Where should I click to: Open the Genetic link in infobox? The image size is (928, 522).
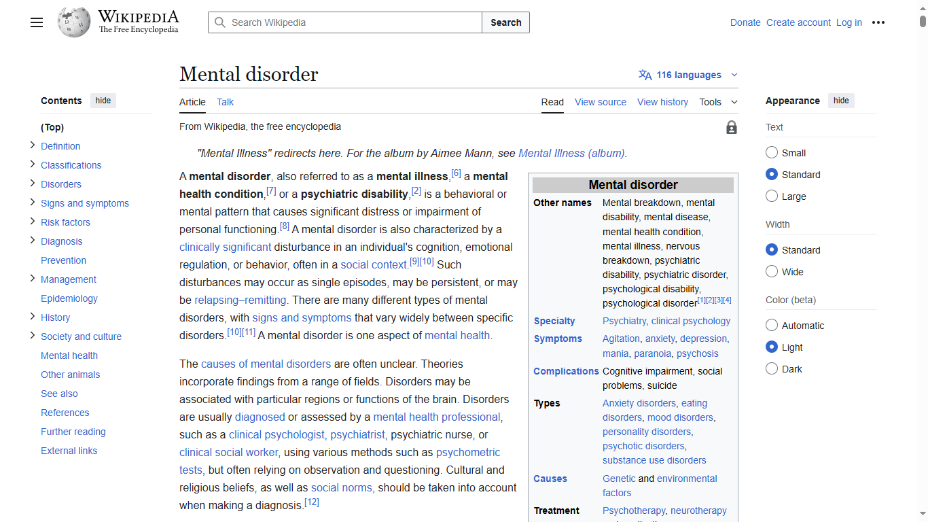click(619, 478)
